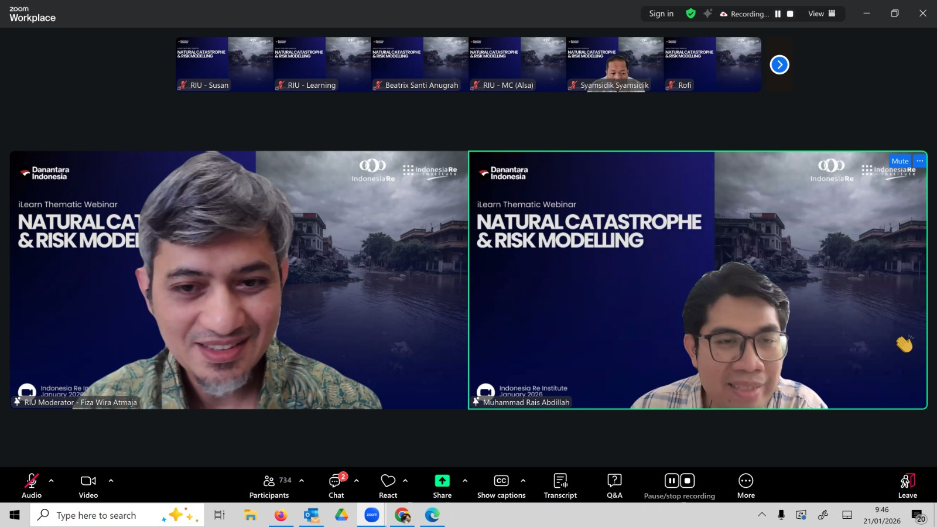
Task: Open the More options menu
Action: (746, 486)
